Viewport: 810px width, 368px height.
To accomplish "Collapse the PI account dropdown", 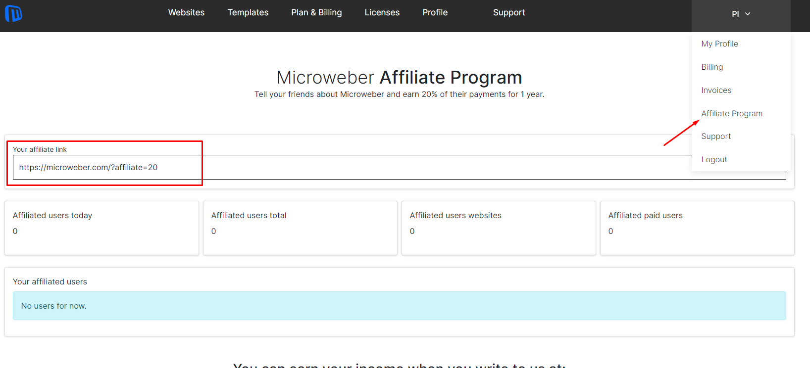I will (741, 14).
